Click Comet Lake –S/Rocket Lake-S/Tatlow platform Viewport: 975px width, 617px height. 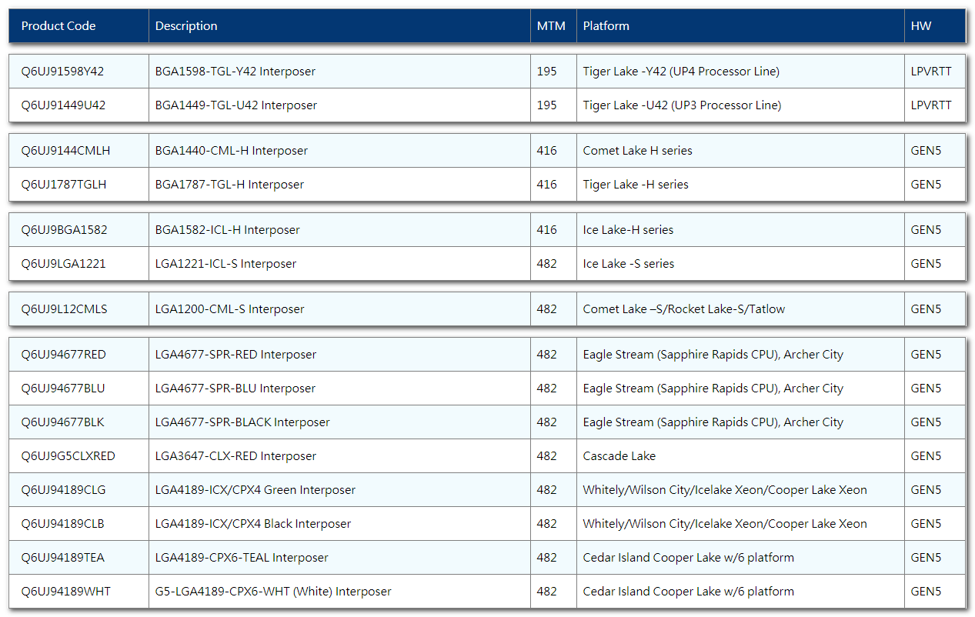coord(684,309)
